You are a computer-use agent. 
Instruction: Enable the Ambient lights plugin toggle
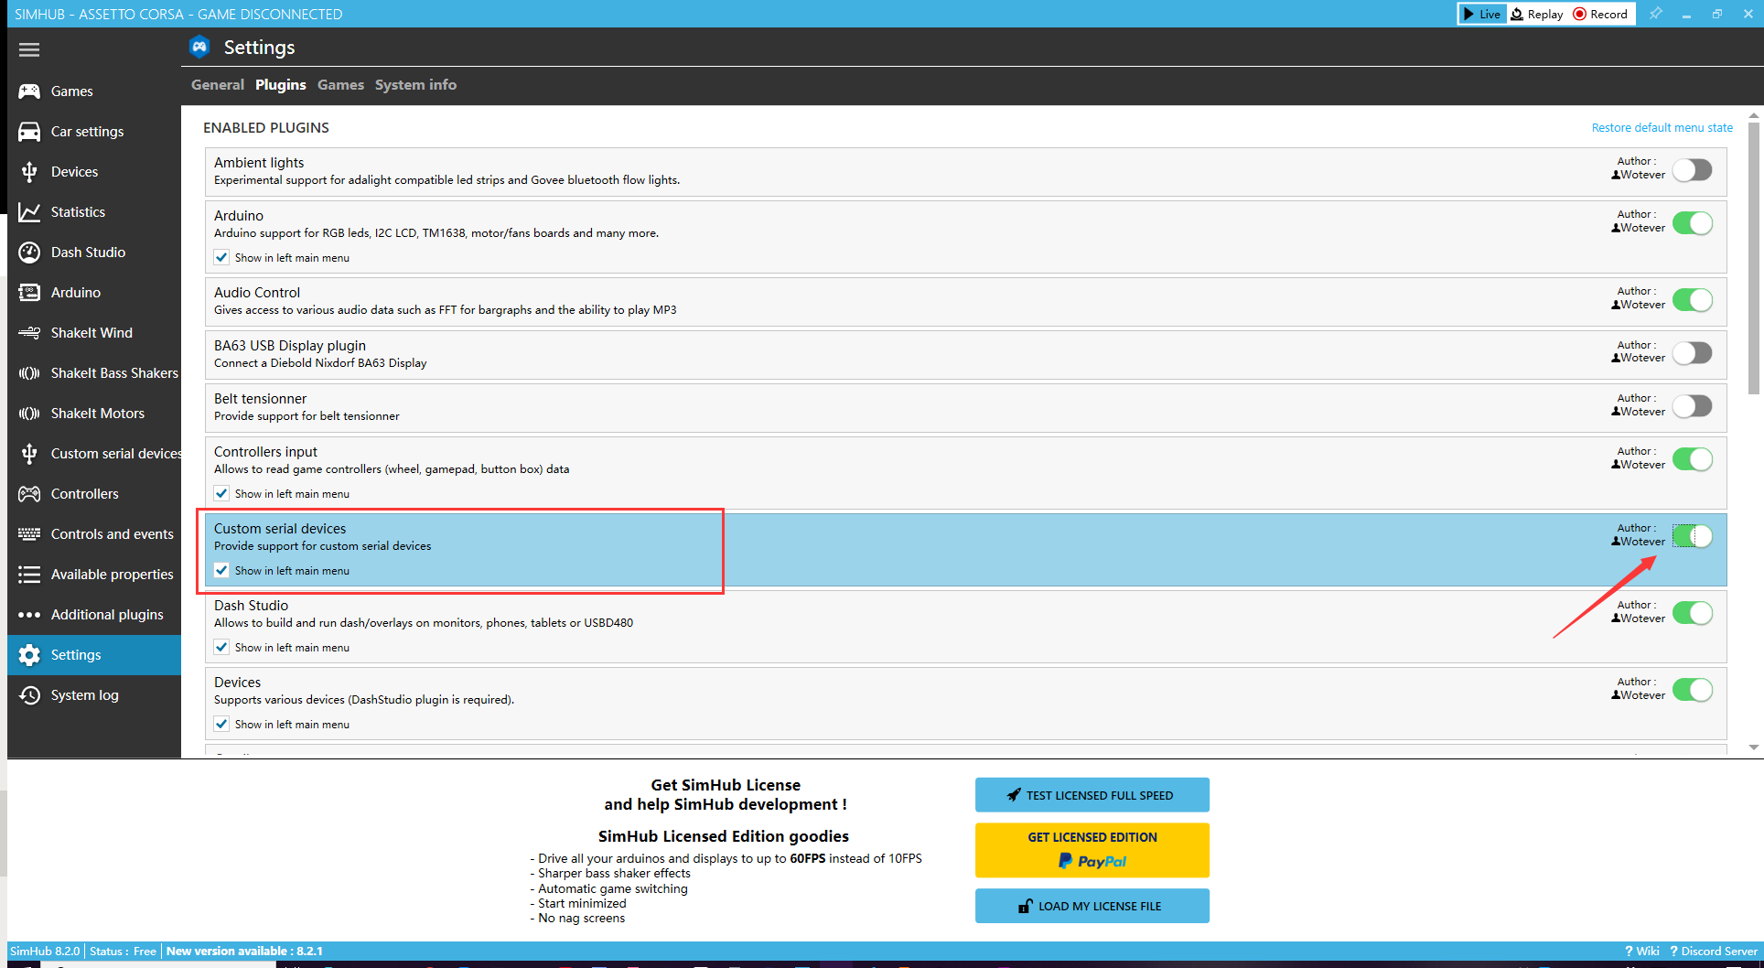tap(1693, 170)
